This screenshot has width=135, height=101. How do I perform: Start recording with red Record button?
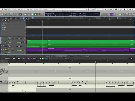coord(39,14)
